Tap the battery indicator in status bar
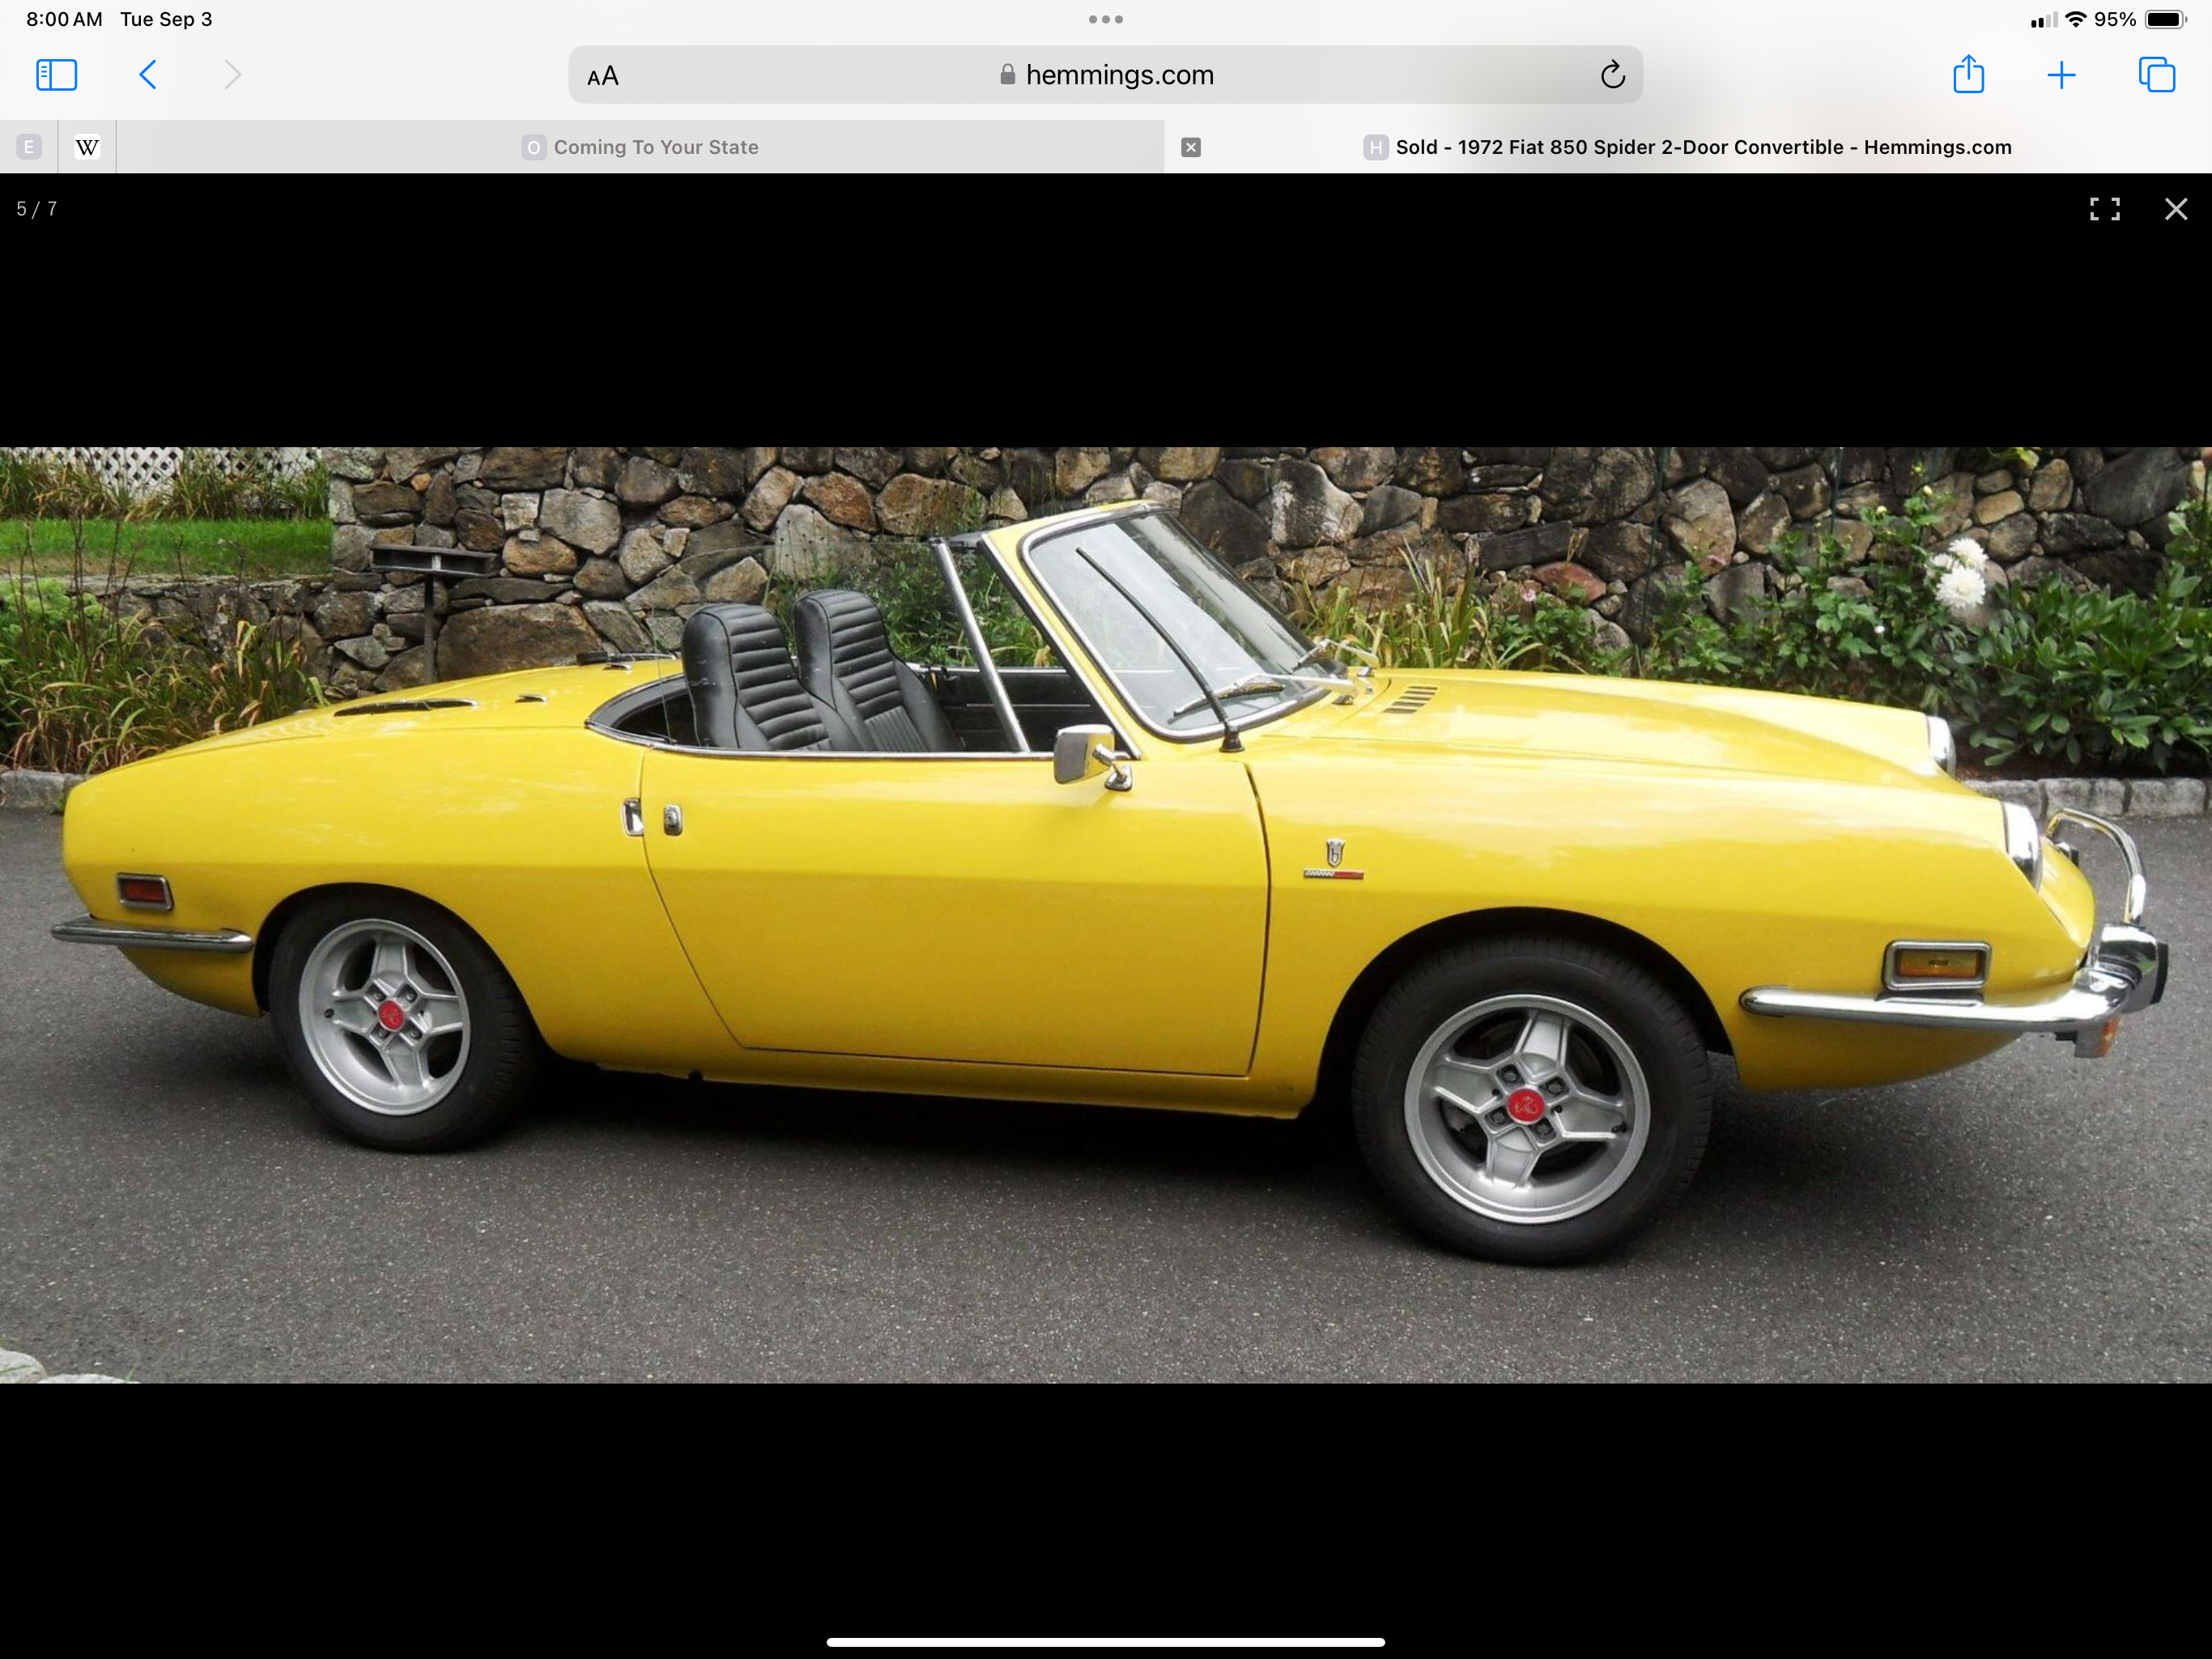 tap(2166, 19)
